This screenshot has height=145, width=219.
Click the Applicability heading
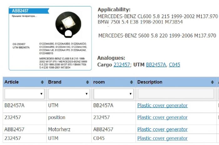[114, 10]
